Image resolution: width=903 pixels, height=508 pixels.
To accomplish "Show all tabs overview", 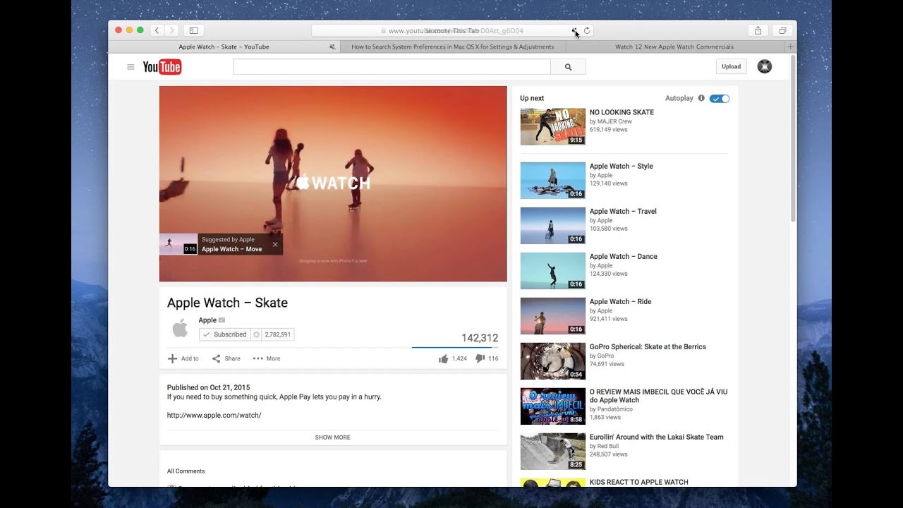I will [782, 30].
